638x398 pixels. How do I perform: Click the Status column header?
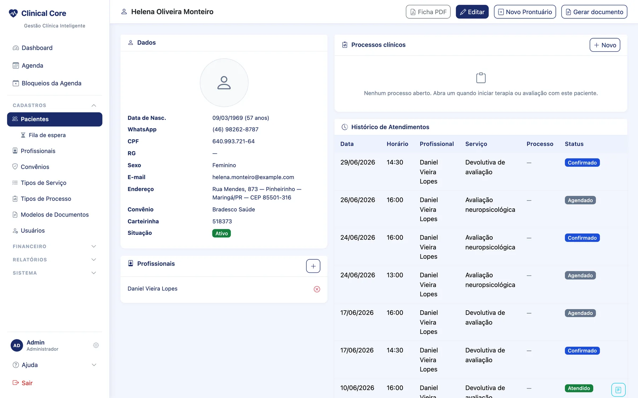(574, 144)
